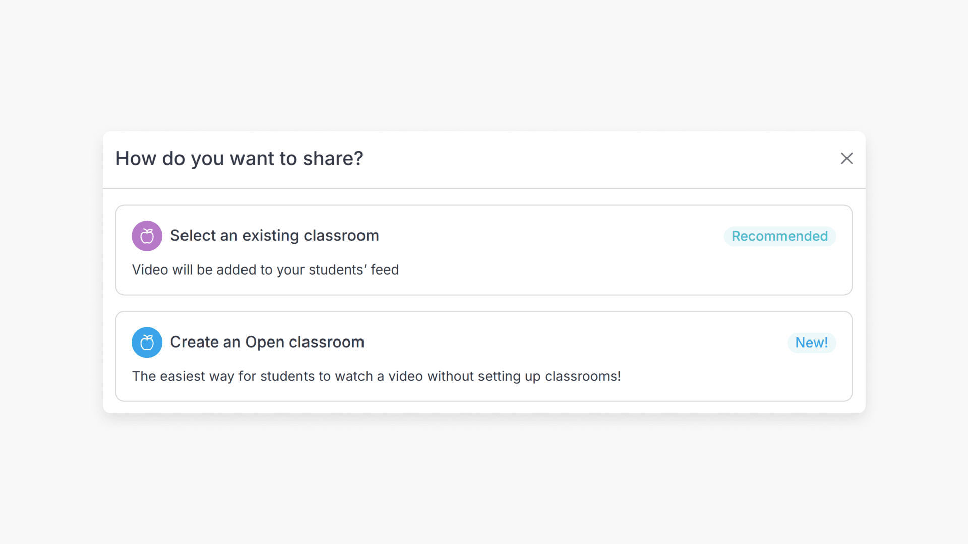
Task: Select the bottom sharing option card
Action: (x=483, y=356)
